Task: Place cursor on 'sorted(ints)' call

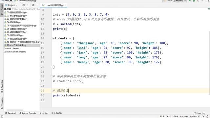Action: pyautogui.click(x=71, y=24)
